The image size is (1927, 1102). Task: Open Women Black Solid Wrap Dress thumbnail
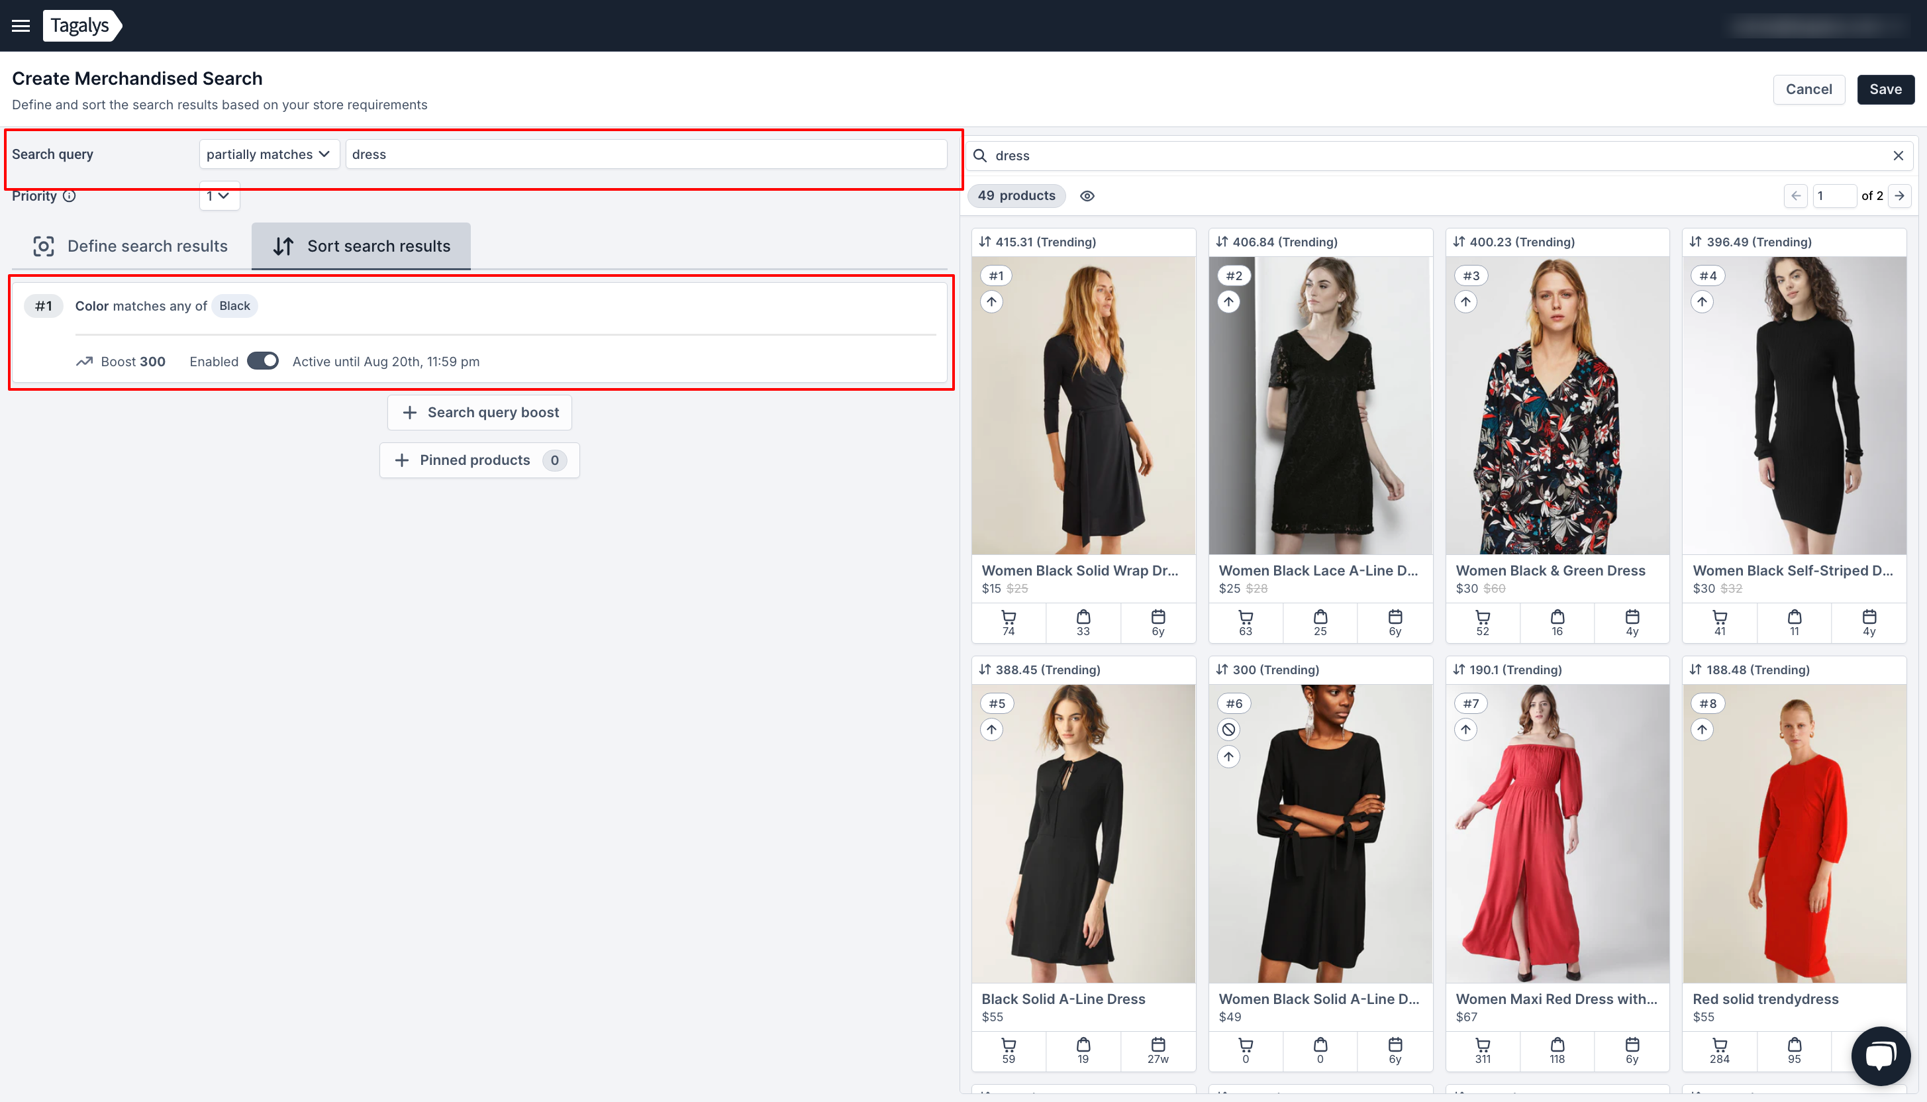coord(1083,406)
